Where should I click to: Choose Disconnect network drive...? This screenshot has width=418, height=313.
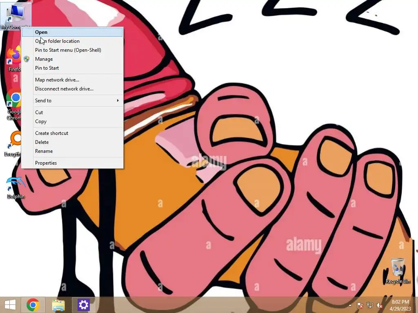72,89
